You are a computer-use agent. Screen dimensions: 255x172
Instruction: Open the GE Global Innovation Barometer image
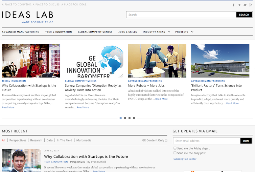click(94, 61)
